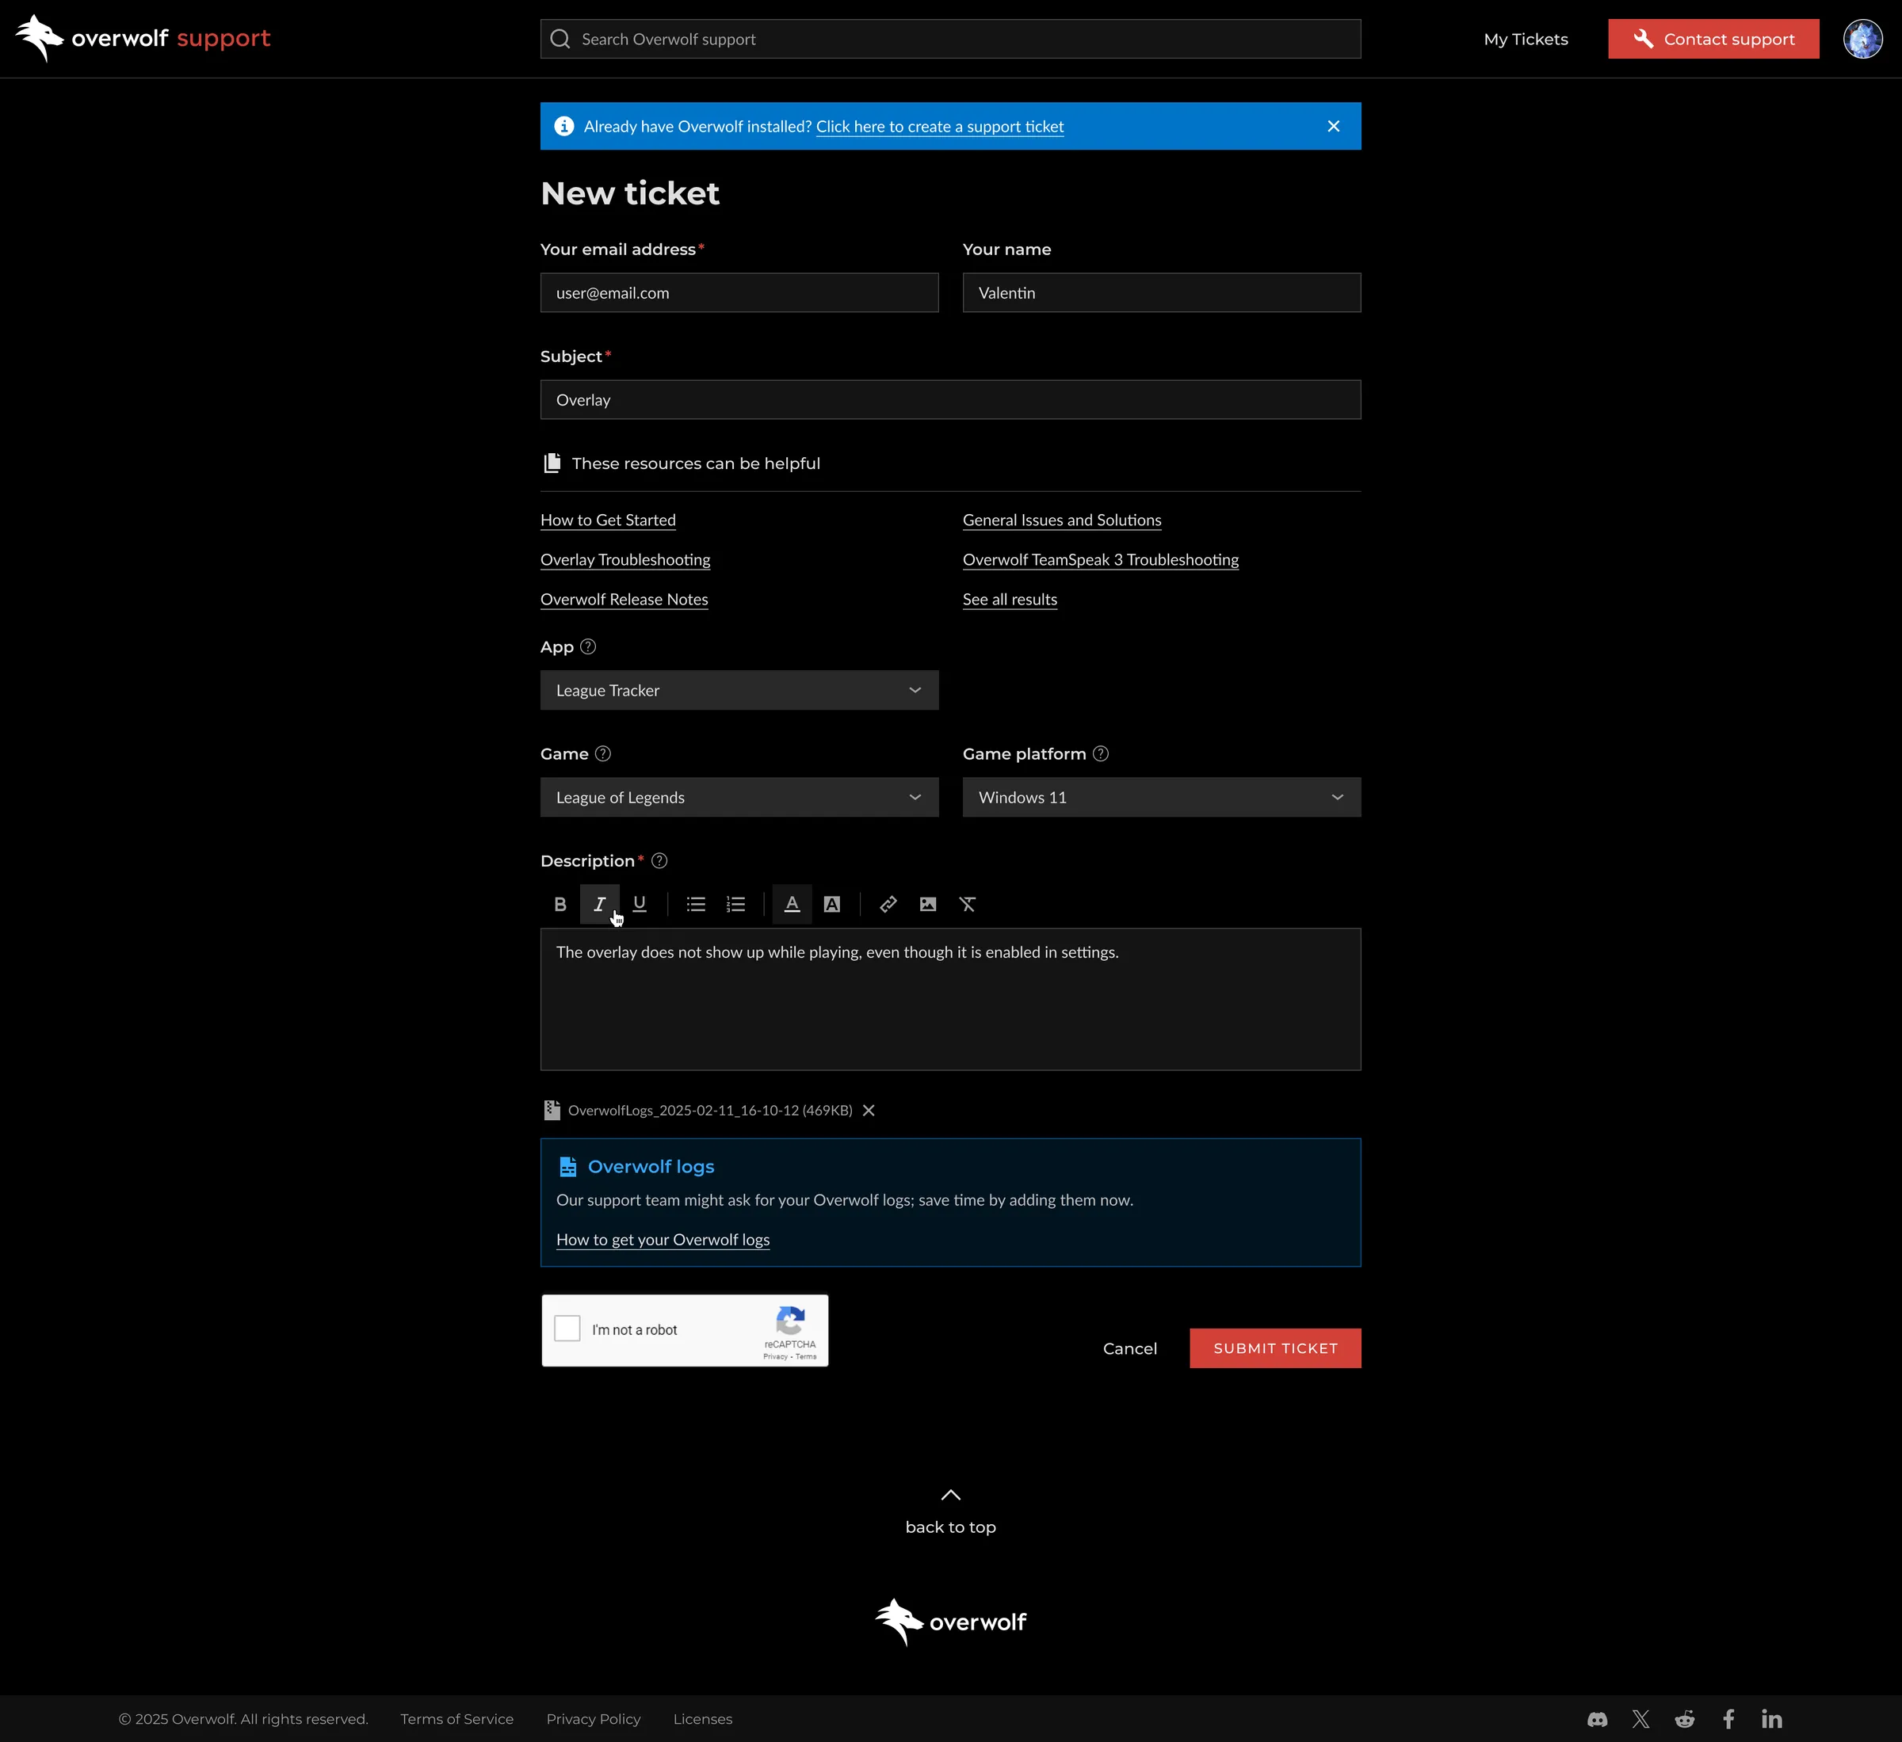This screenshot has width=1902, height=1742.
Task: Expand the Game dropdown showing League of Legends
Action: point(739,797)
